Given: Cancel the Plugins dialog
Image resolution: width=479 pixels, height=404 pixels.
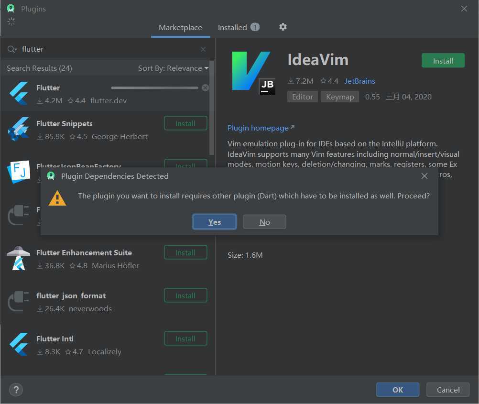Looking at the screenshot, I should point(448,390).
